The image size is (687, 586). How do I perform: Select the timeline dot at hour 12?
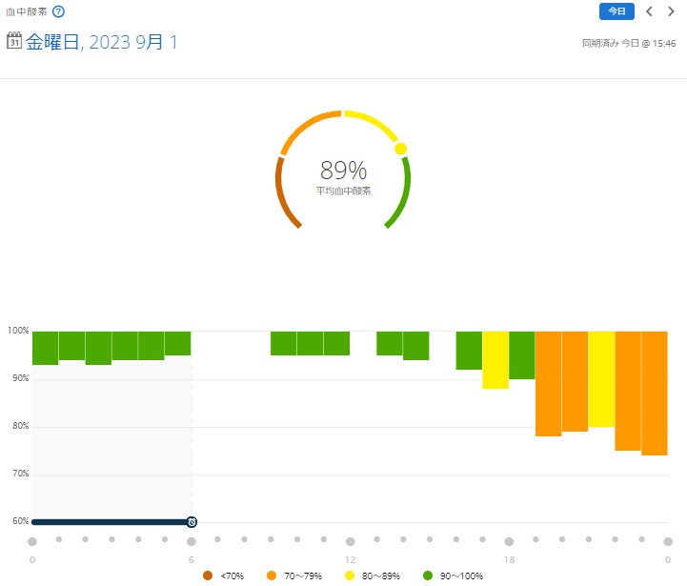point(351,541)
